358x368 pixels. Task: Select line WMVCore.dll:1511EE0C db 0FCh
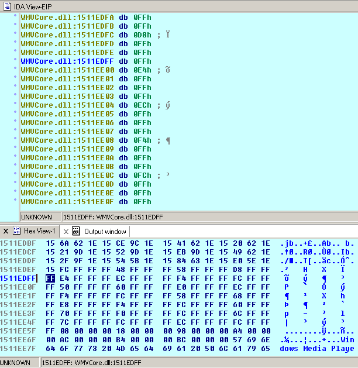95,176
